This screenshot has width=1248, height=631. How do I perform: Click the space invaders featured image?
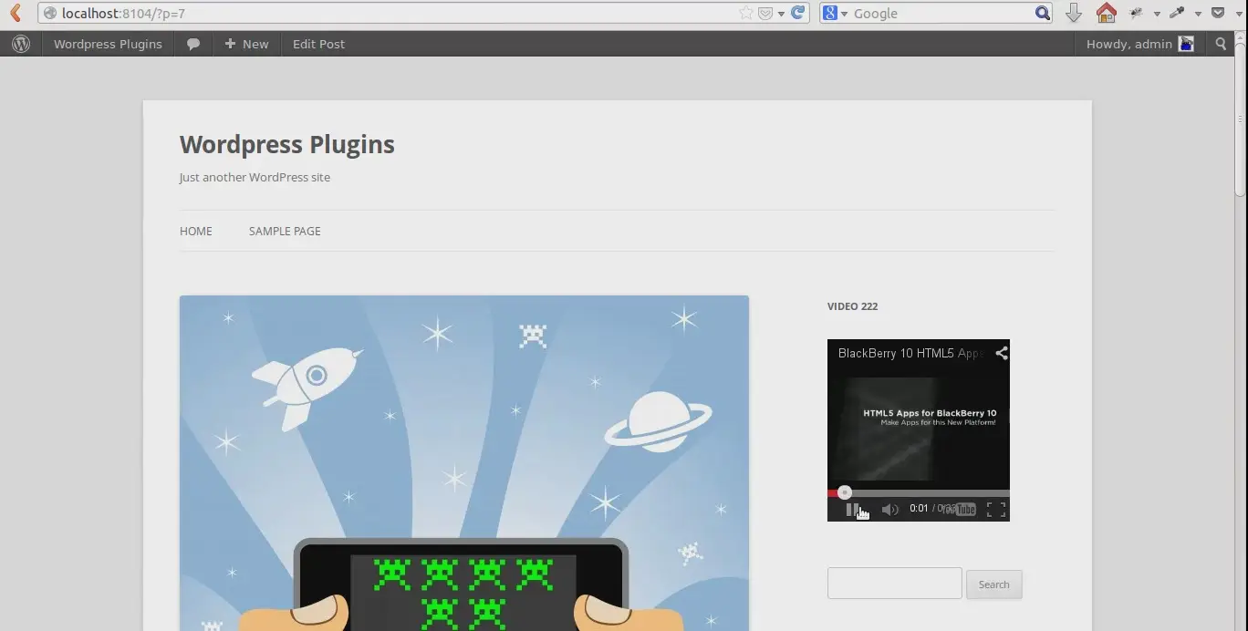tap(464, 463)
